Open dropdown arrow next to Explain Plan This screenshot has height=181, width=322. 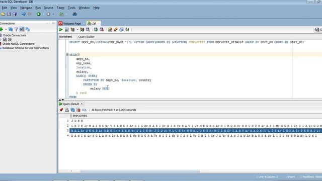pyautogui.click(x=77, y=30)
